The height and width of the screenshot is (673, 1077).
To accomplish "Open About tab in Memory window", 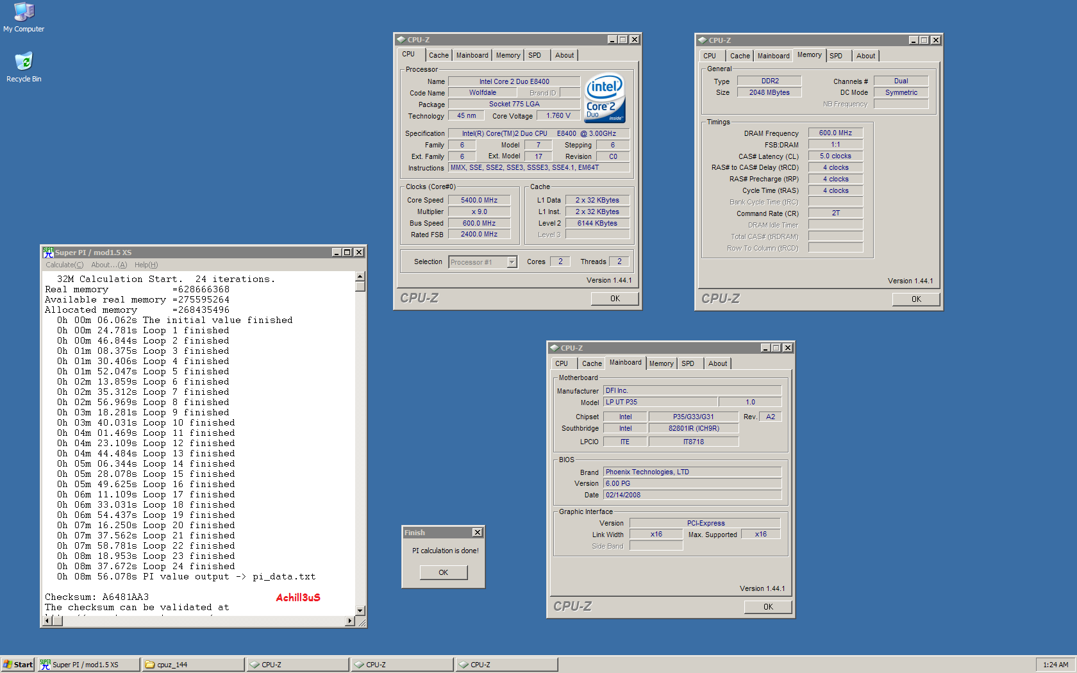I will [x=866, y=56].
